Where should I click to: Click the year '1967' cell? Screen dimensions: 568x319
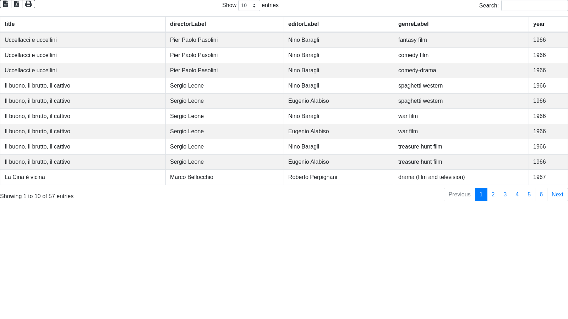click(548, 177)
